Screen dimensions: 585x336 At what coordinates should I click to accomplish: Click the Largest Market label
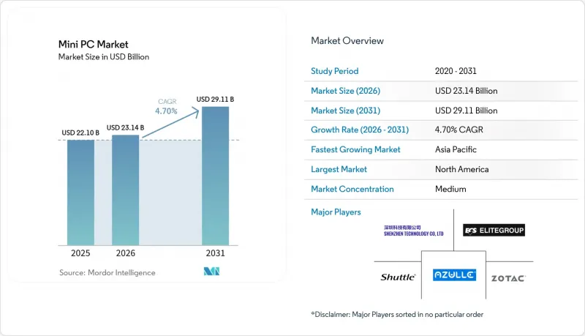pyautogui.click(x=339, y=169)
